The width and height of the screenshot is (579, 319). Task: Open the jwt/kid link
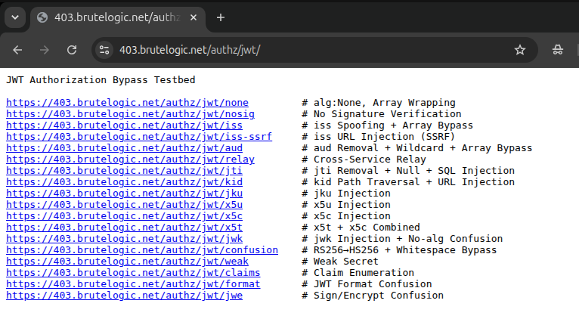[x=125, y=182]
